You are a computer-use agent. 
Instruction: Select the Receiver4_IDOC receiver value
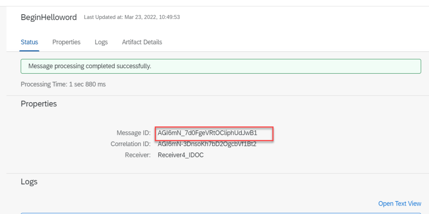(181, 155)
